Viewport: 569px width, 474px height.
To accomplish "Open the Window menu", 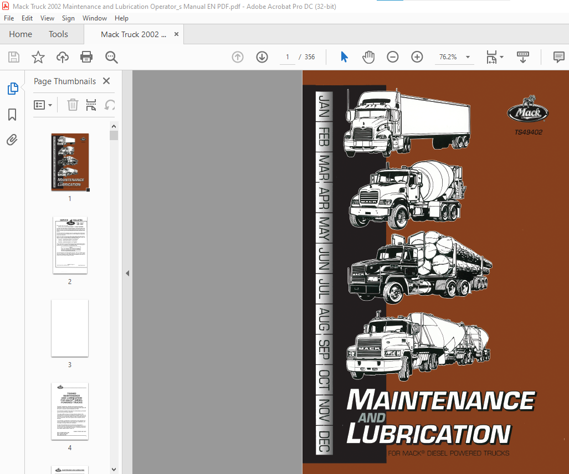I will 95,18.
